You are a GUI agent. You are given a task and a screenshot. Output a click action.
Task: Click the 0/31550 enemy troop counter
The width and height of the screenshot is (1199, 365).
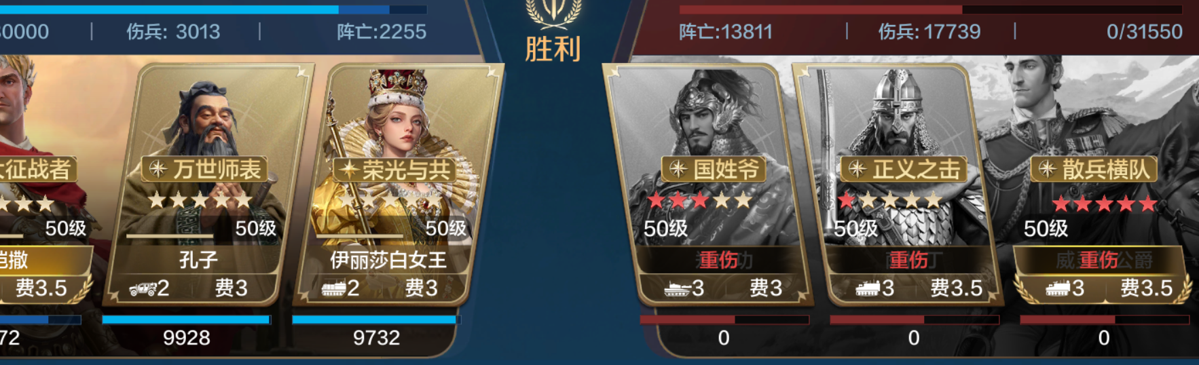[x=1145, y=32]
